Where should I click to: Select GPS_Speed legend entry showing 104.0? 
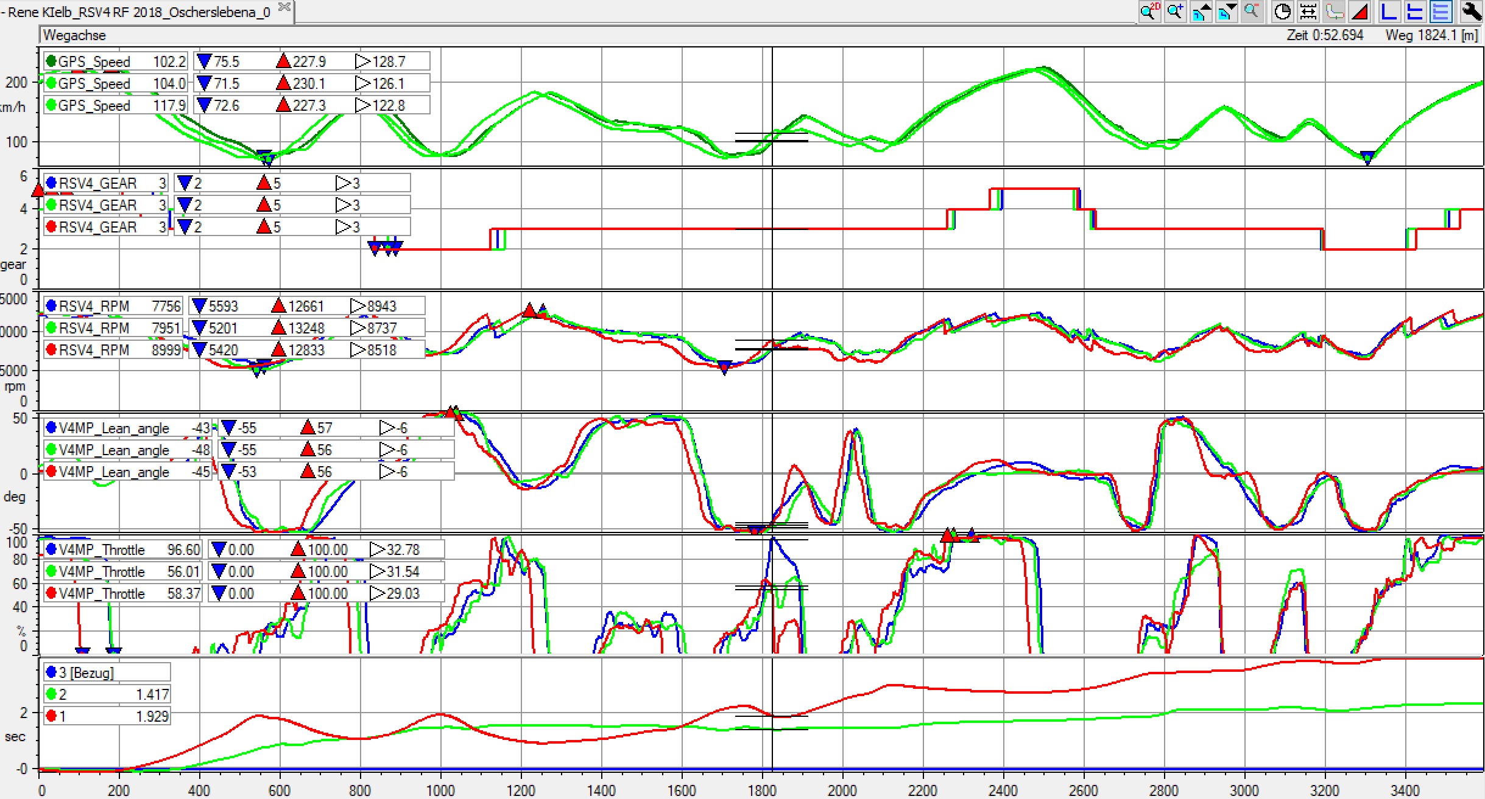click(x=116, y=83)
